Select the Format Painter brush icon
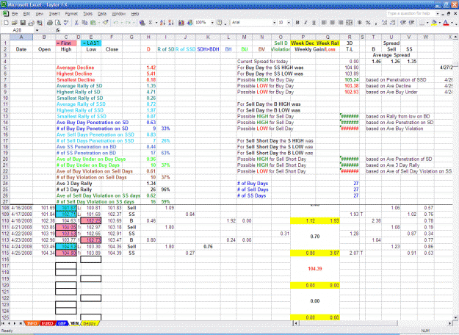 (105, 23)
